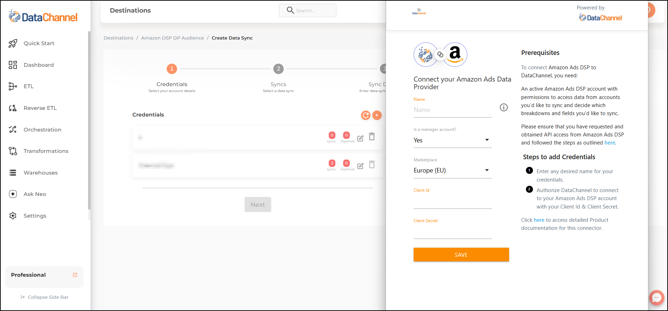Open product documentation 'here' link
The height and width of the screenshot is (311, 668).
pos(539,220)
